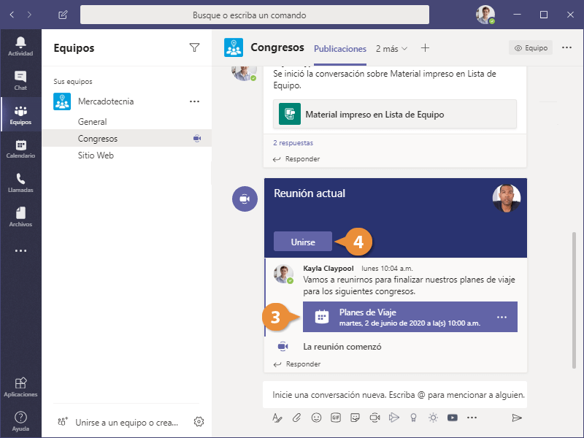
Task: Open the '2 respuestas' replies link
Action: click(293, 143)
